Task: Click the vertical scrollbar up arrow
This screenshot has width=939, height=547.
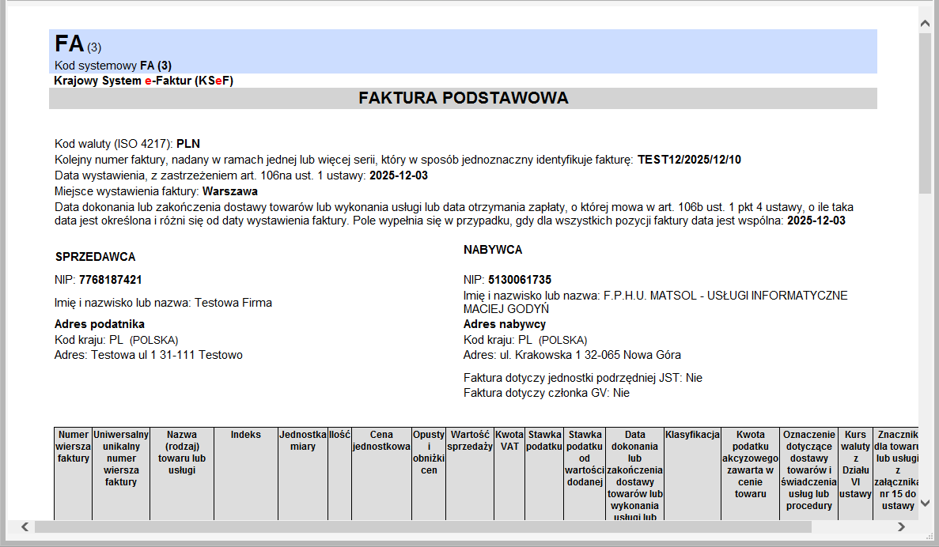Action: (924, 25)
